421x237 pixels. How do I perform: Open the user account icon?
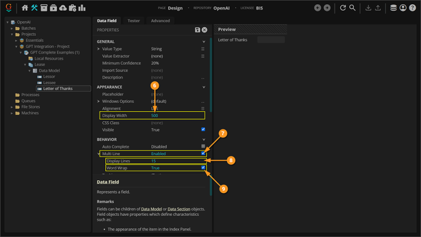403,8
